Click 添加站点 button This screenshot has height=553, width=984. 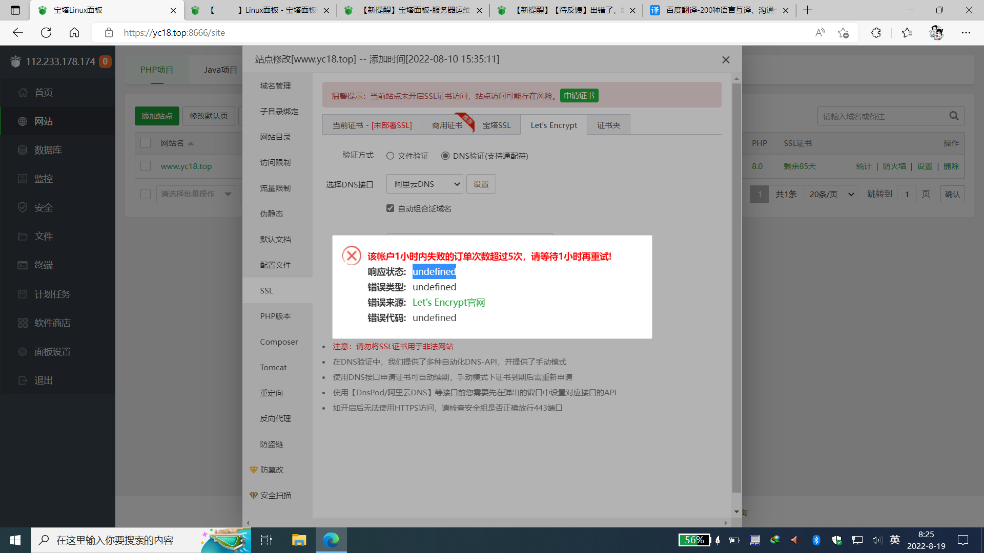coord(157,116)
